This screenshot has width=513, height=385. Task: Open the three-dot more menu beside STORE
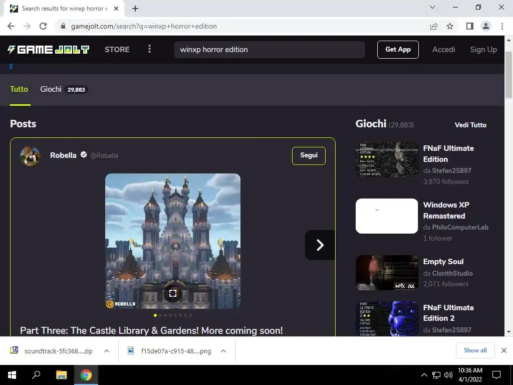(x=149, y=49)
